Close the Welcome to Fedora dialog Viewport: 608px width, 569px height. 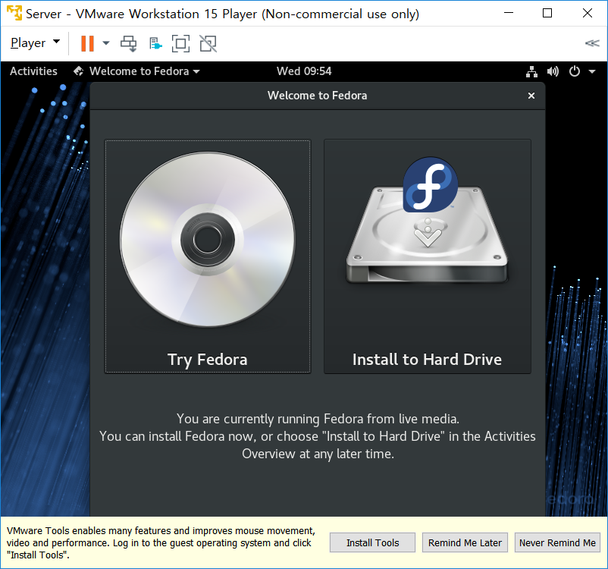pyautogui.click(x=531, y=96)
